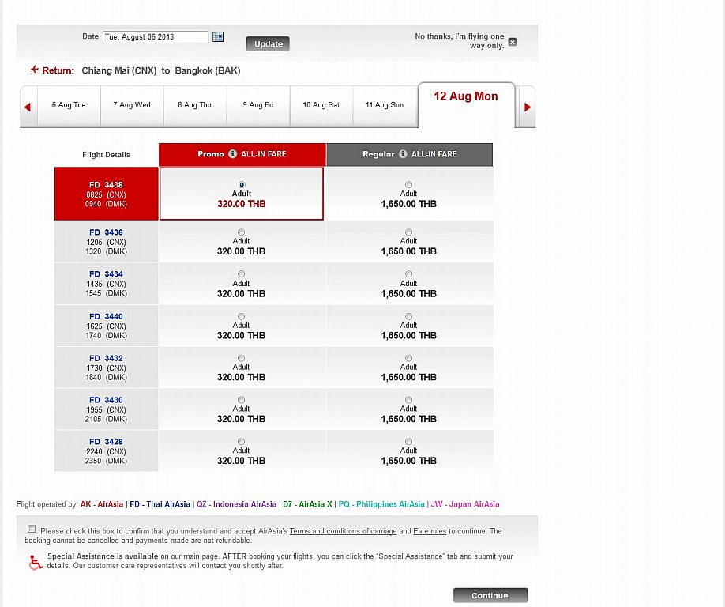Switch to the 8 Aug Thu date tab
Image resolution: width=725 pixels, height=607 pixels.
tap(194, 105)
